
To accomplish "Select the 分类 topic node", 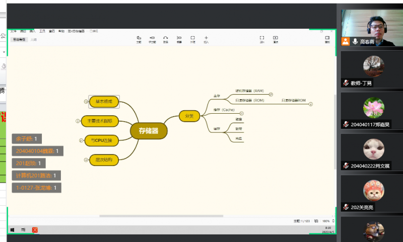I will pos(189,116).
